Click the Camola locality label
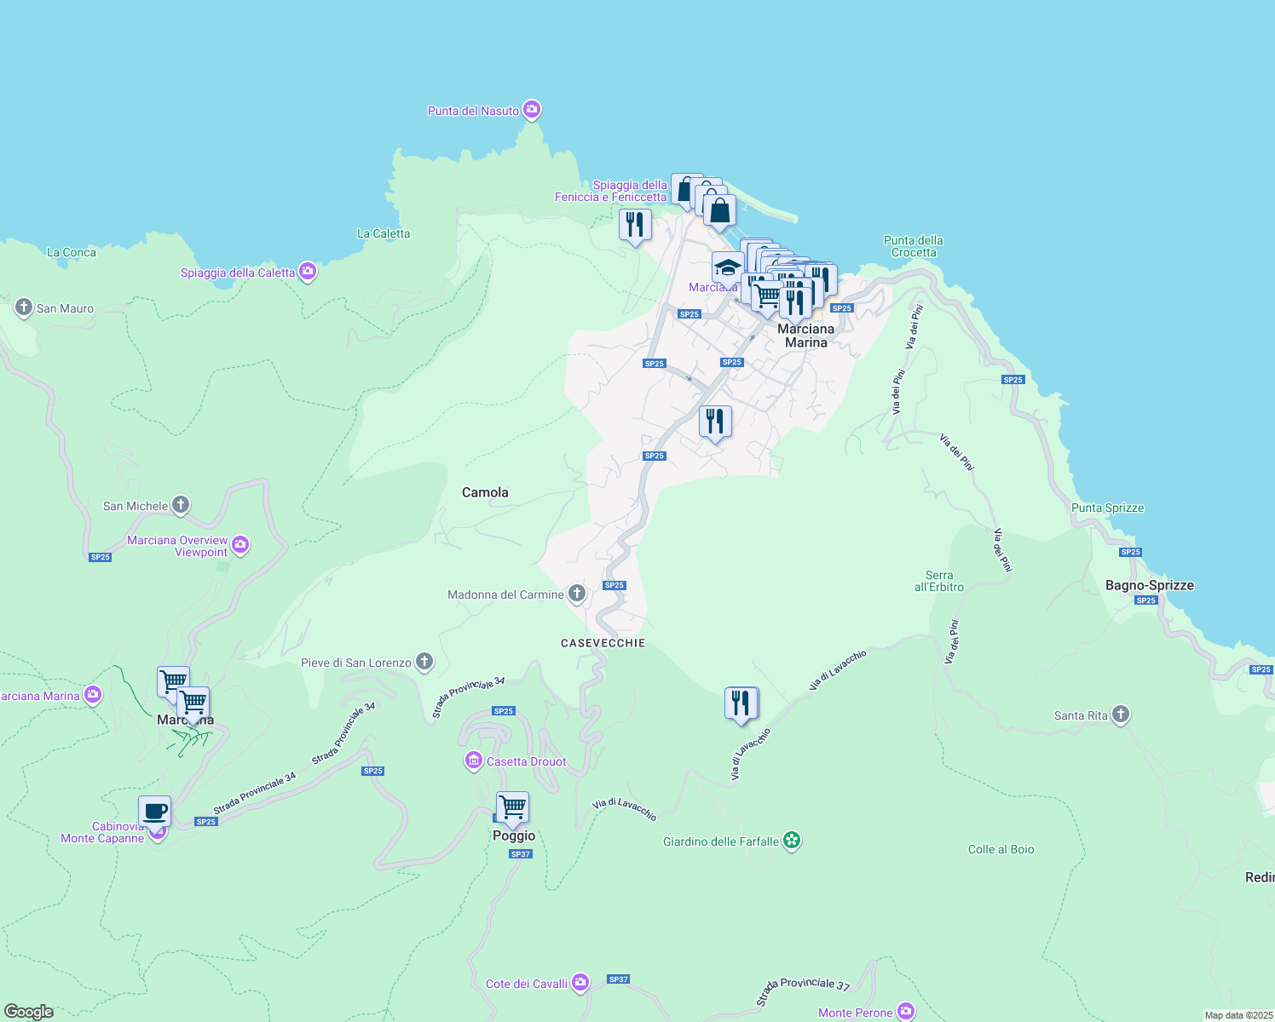Viewport: 1275px width, 1022px height. (485, 492)
